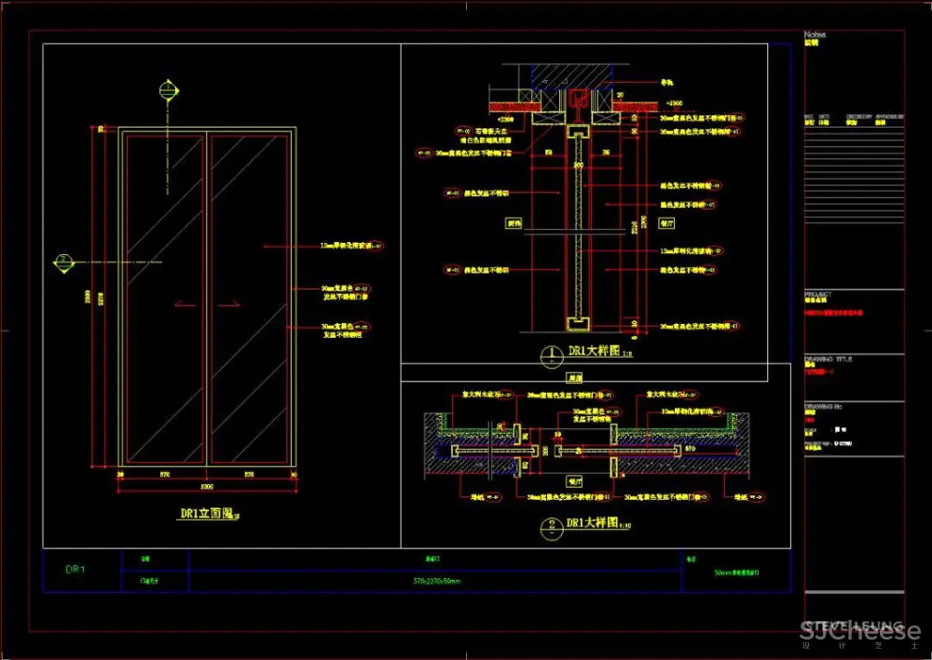This screenshot has height=660, width=932.
Task: Select the left glass door panel
Action: click(166, 298)
